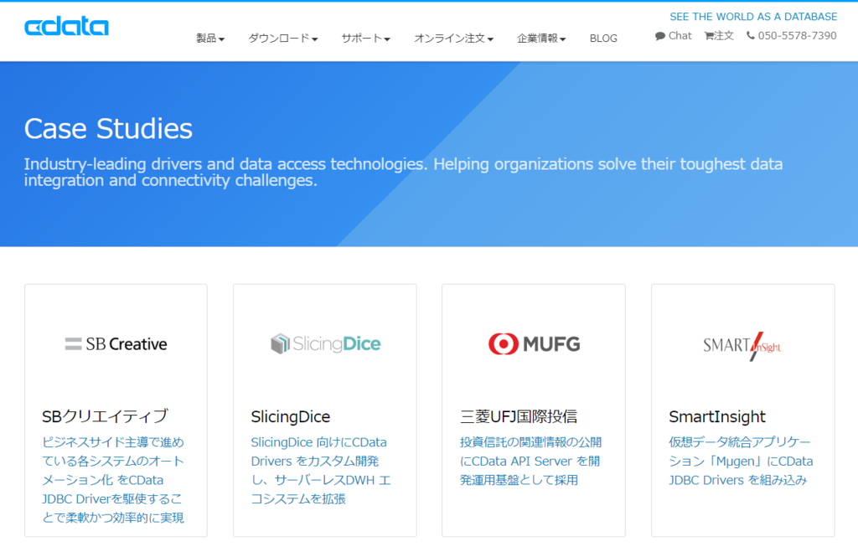Open the SmartInsight case study title
Image resolution: width=858 pixels, height=552 pixels.
717,417
